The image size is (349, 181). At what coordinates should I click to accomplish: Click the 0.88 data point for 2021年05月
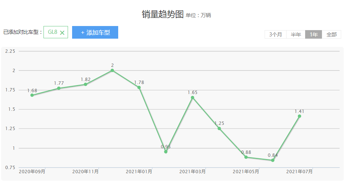tap(246, 157)
